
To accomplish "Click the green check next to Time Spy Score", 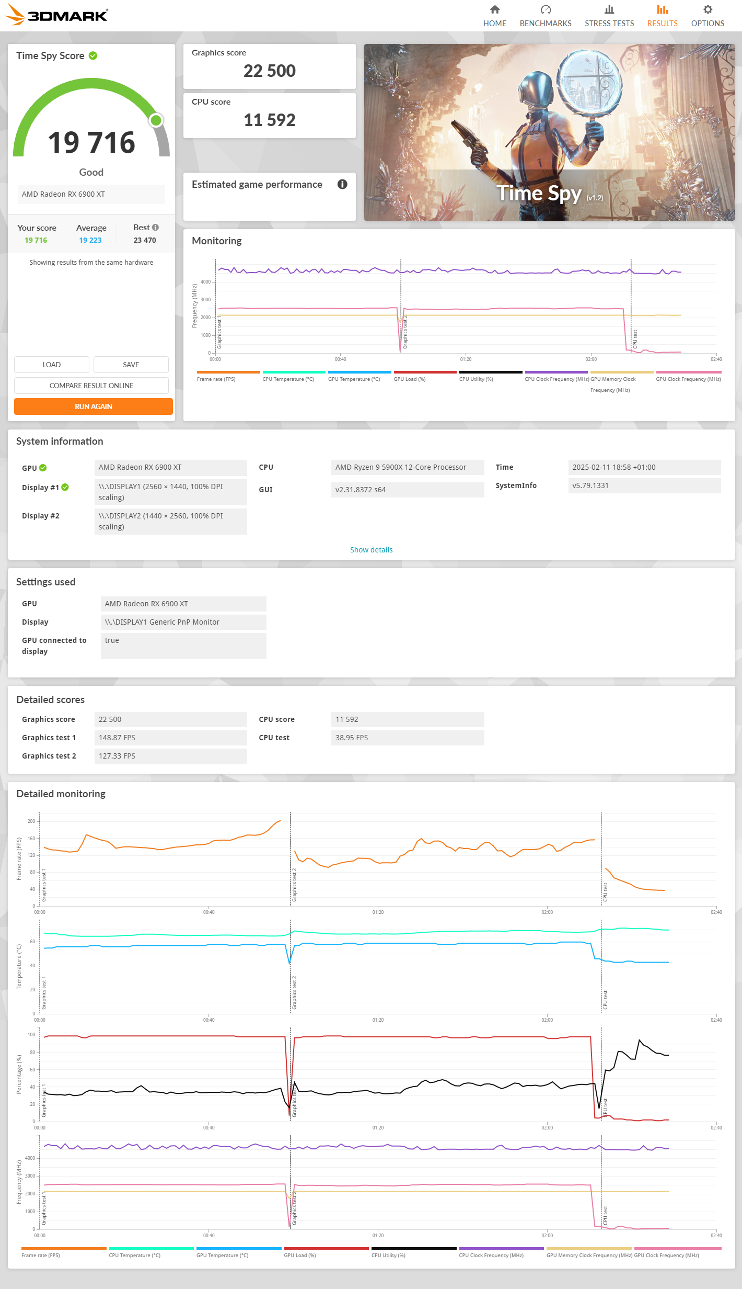I will 93,55.
